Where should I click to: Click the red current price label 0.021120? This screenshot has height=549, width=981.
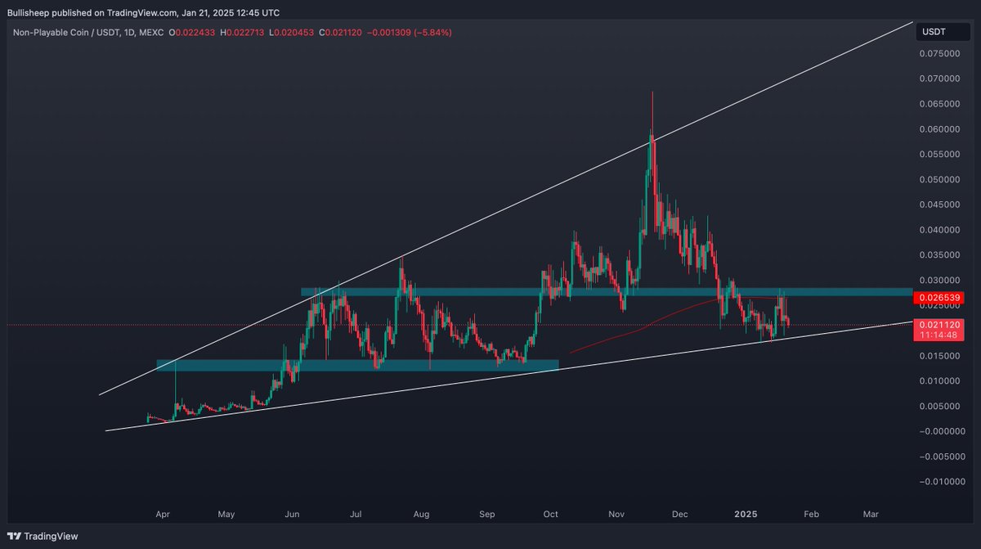[942, 324]
